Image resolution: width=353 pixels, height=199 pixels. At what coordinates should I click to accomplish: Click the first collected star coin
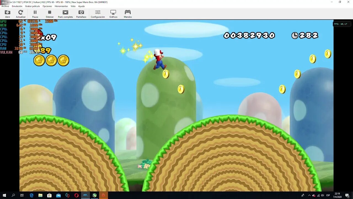tap(39, 60)
